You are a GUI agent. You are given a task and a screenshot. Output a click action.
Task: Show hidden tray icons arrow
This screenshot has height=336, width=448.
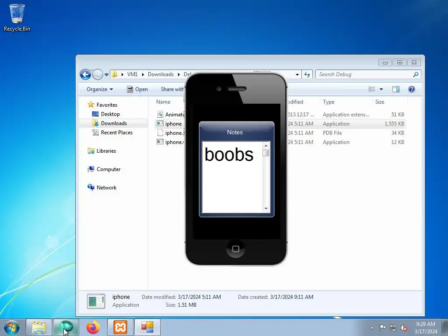coord(372,328)
